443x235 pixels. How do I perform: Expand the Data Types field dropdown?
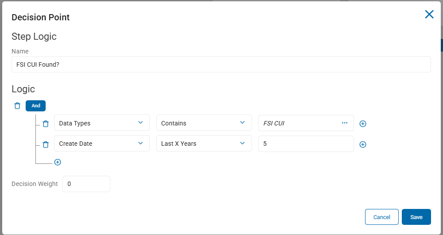point(102,122)
